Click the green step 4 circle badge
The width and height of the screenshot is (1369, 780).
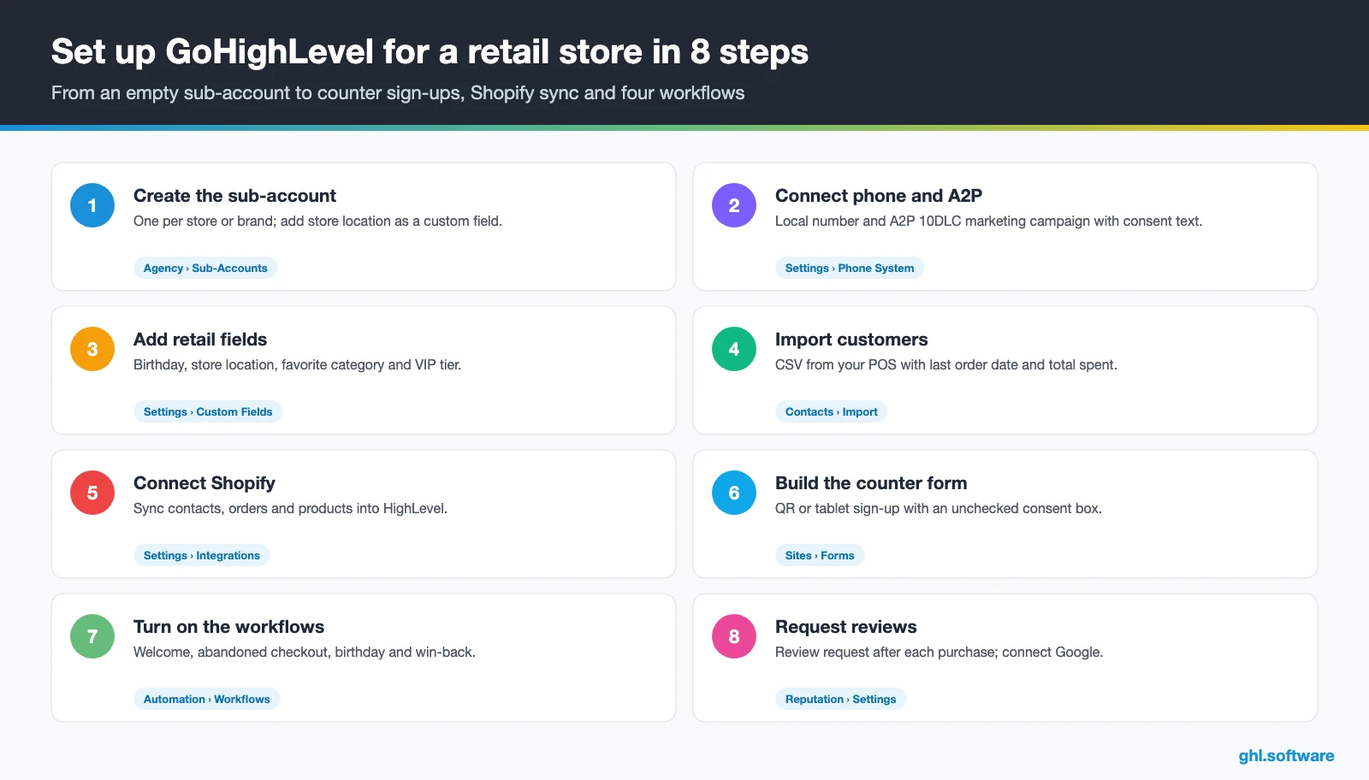pyautogui.click(x=734, y=349)
